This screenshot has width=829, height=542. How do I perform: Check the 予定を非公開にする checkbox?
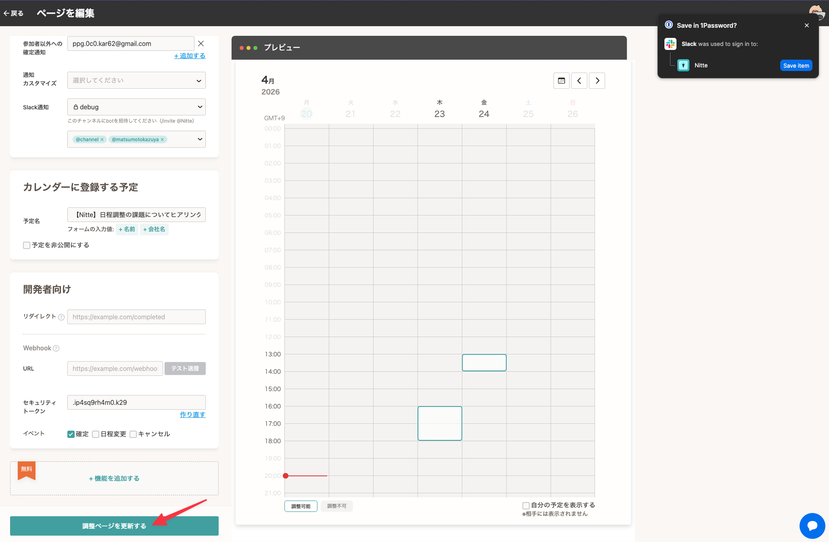pos(27,245)
